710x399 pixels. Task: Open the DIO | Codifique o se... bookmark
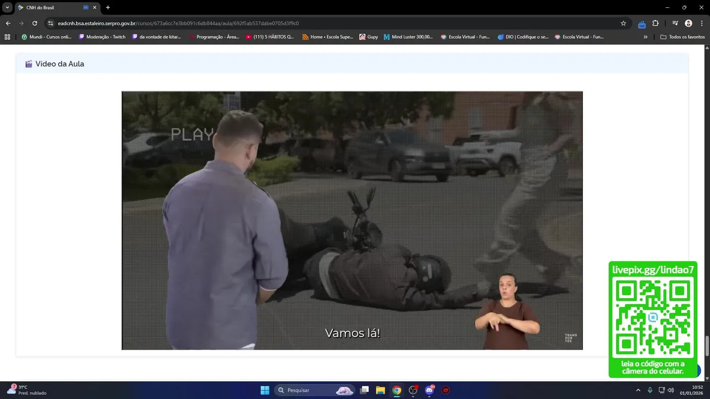pos(523,37)
